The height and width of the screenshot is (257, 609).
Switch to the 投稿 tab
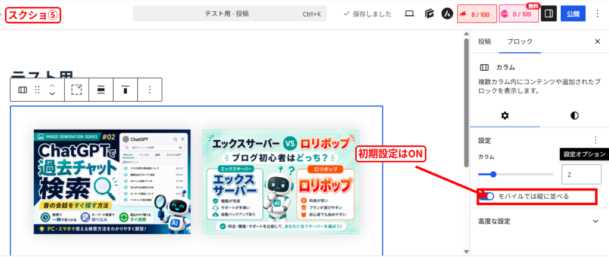click(x=484, y=42)
